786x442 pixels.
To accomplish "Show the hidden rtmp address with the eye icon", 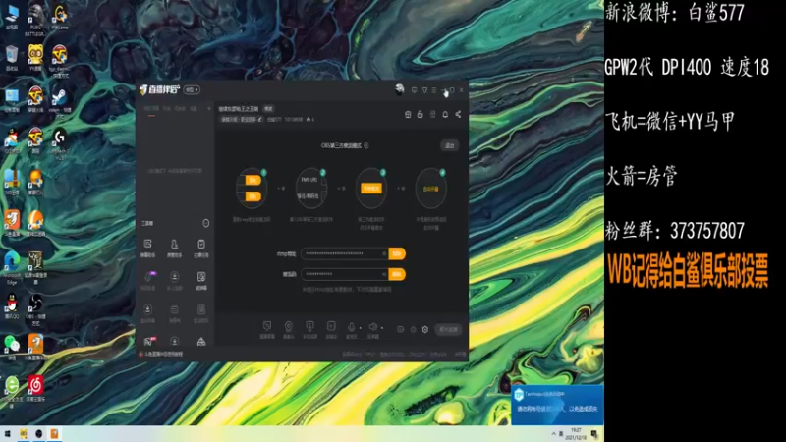I will 384,253.
